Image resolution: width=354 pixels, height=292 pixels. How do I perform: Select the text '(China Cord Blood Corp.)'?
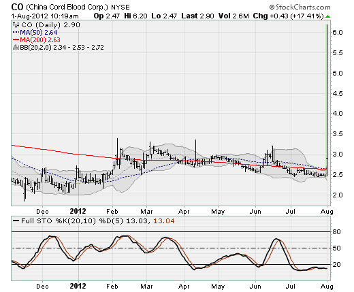click(67, 7)
